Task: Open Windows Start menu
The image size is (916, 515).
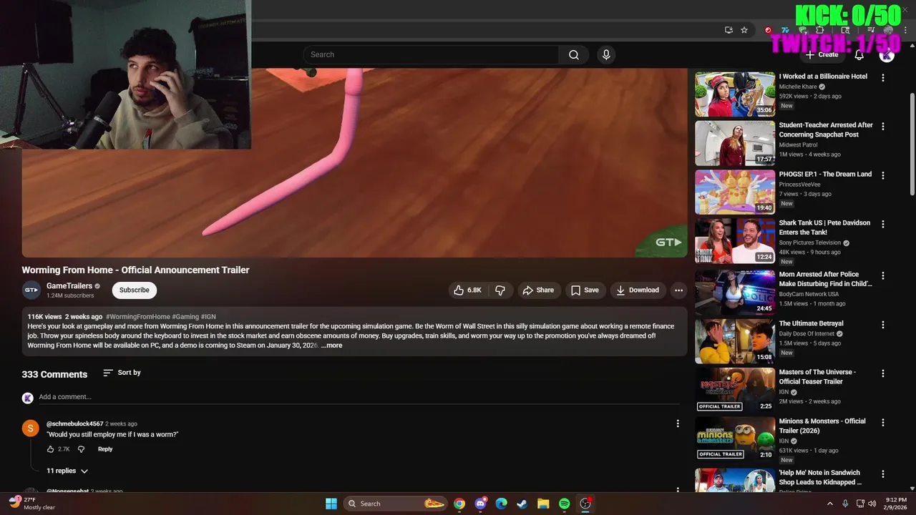Action: click(331, 504)
